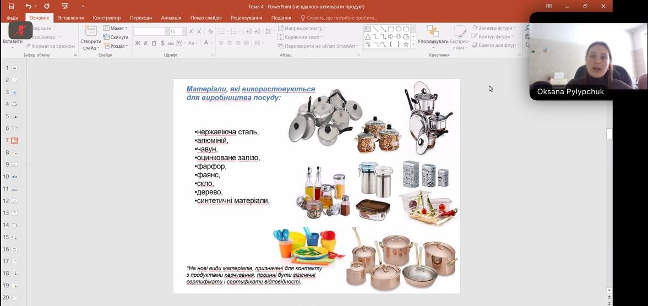Toggle strikethrough abc formatting
The width and height of the screenshot is (648, 306).
point(171,43)
